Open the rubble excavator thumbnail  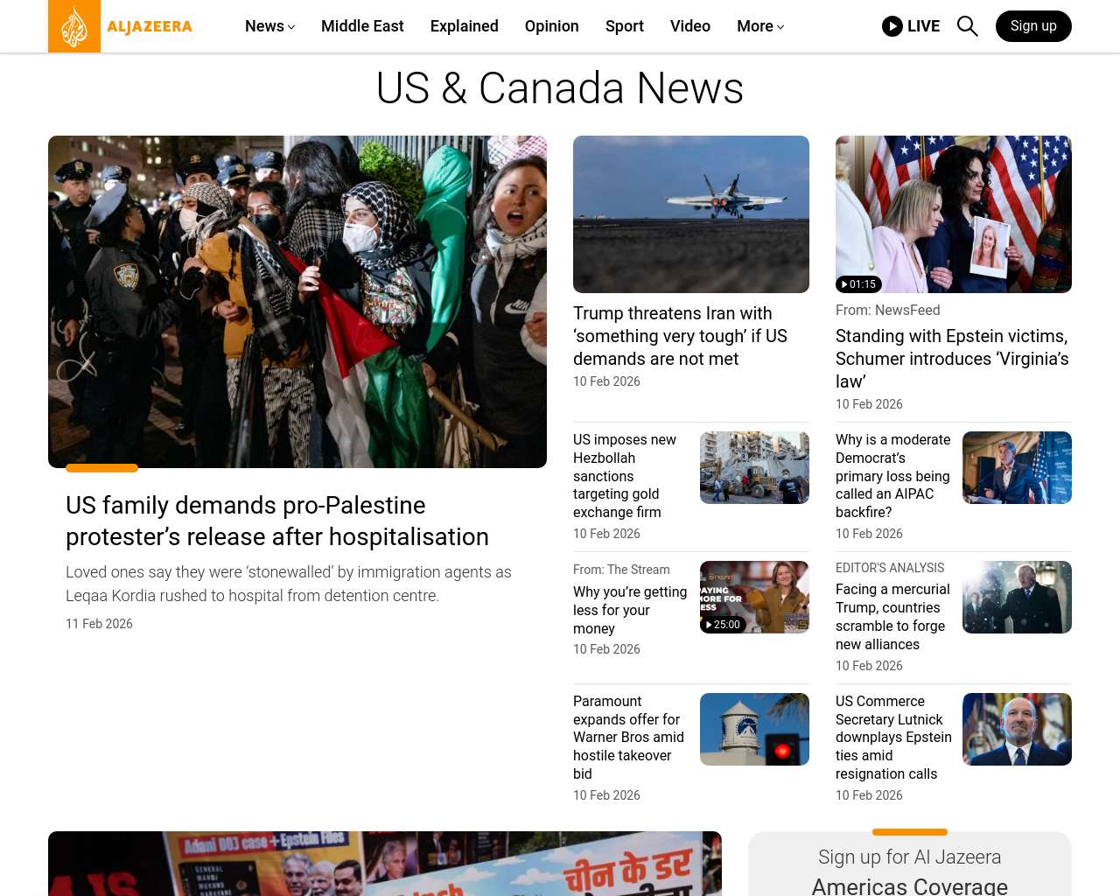tap(754, 467)
